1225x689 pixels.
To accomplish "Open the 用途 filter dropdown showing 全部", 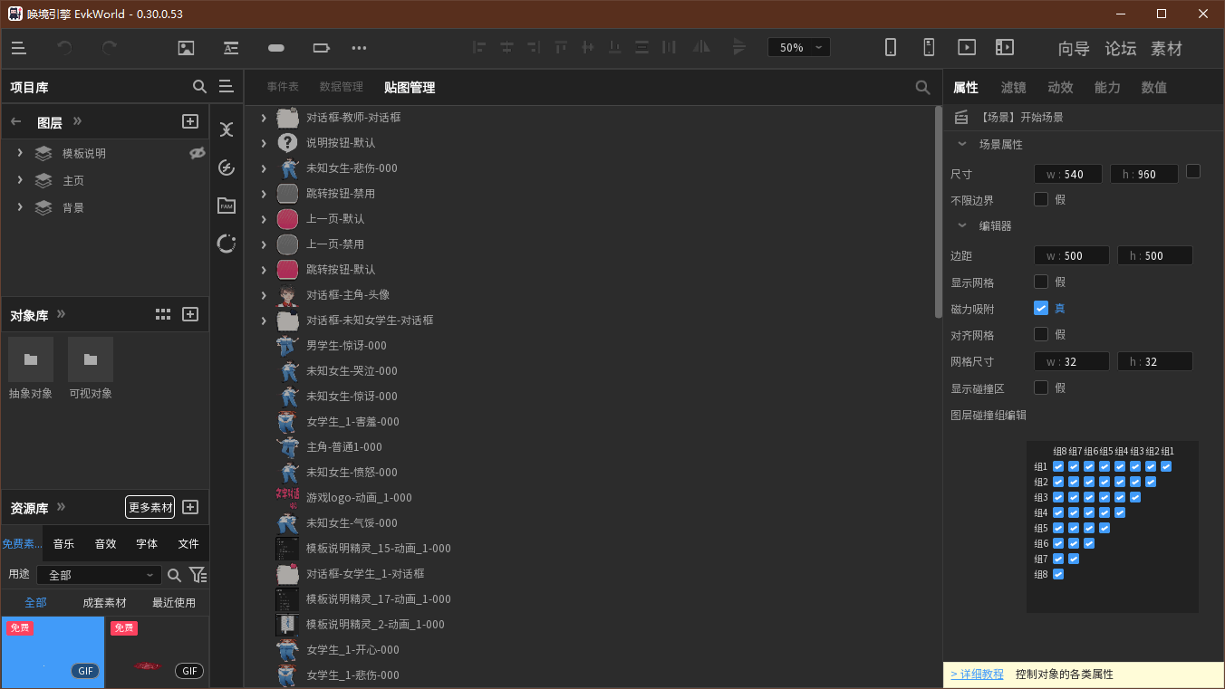I will pyautogui.click(x=100, y=574).
